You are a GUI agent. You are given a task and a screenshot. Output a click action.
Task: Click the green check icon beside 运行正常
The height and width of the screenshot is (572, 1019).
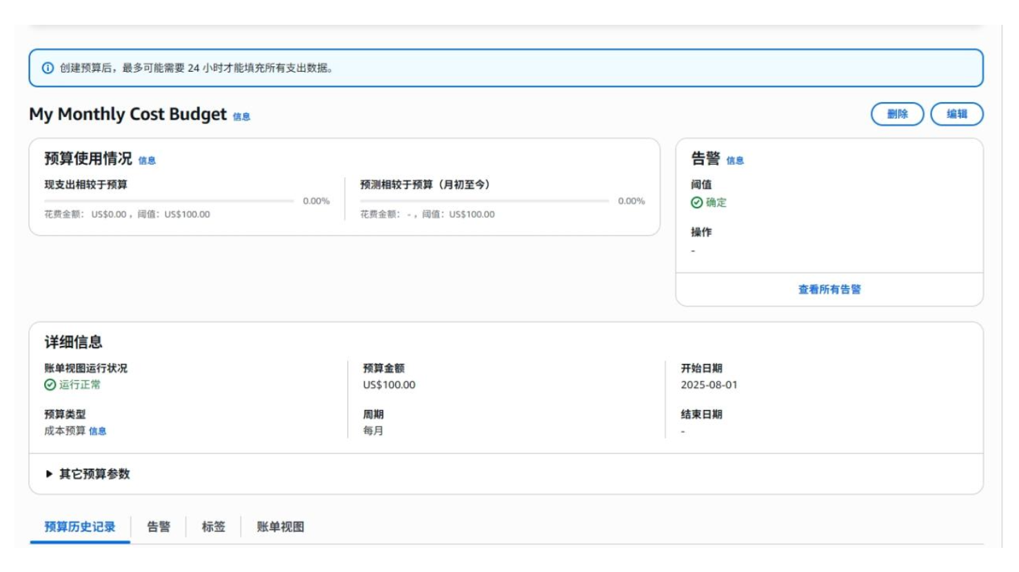pos(50,385)
